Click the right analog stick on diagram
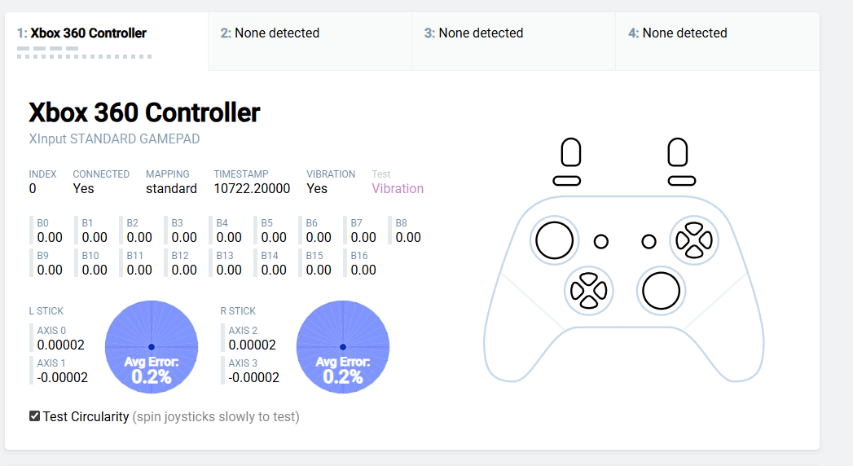The height and width of the screenshot is (466, 853). pyautogui.click(x=661, y=291)
